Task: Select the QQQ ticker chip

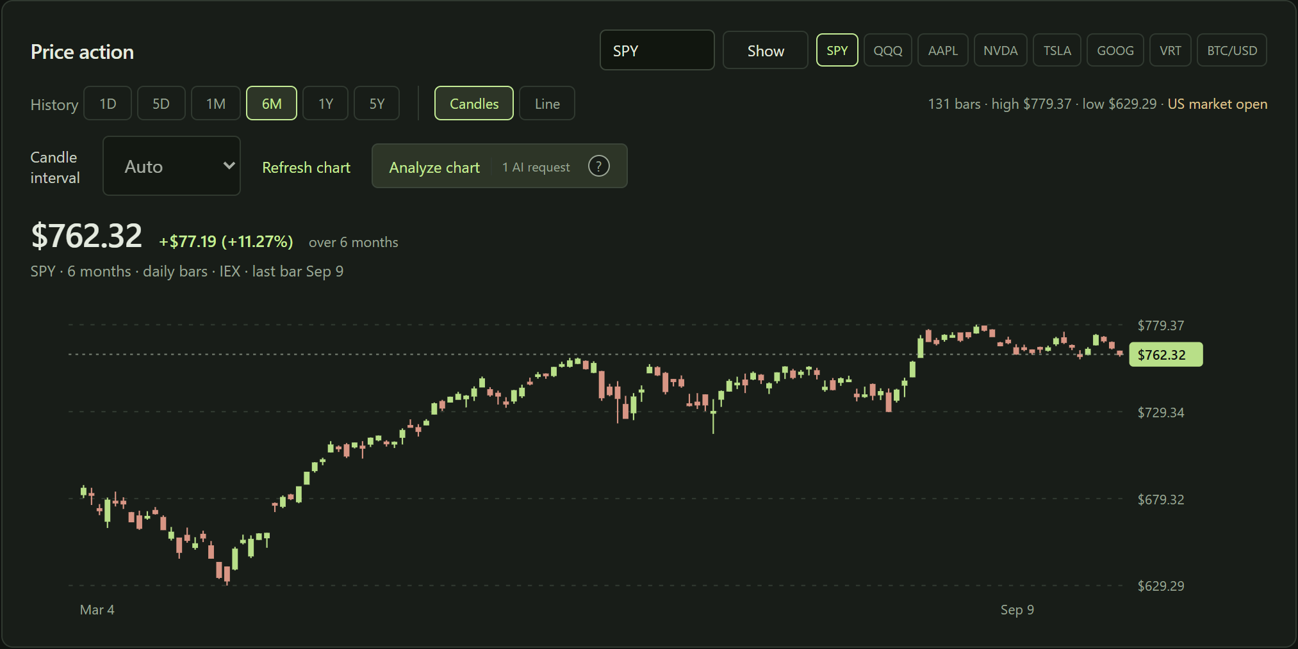Action: [887, 50]
